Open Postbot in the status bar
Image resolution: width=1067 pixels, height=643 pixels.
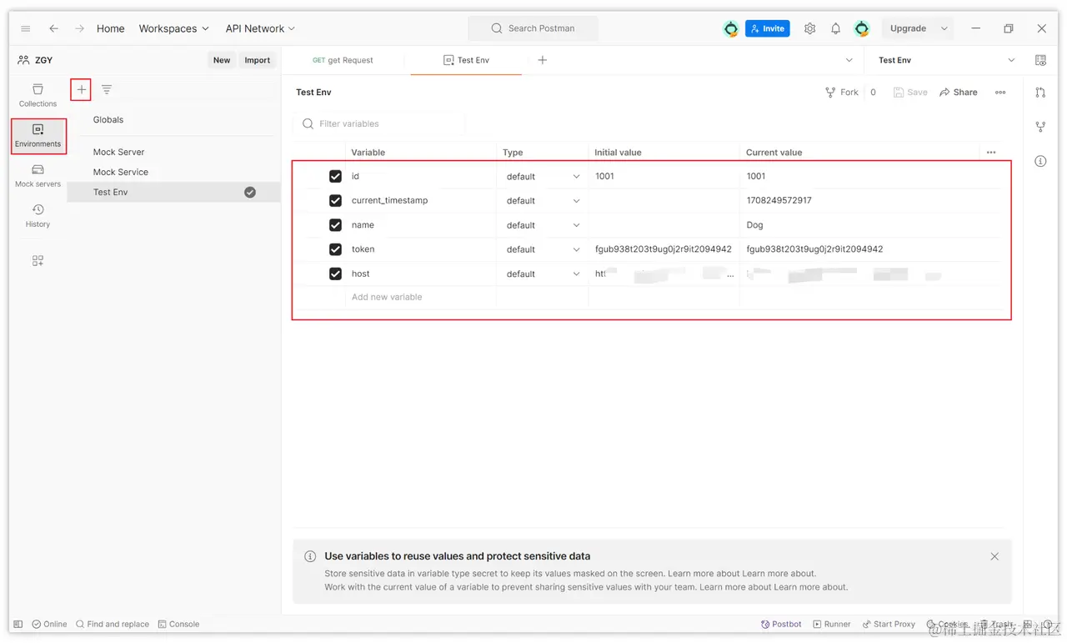[781, 624]
